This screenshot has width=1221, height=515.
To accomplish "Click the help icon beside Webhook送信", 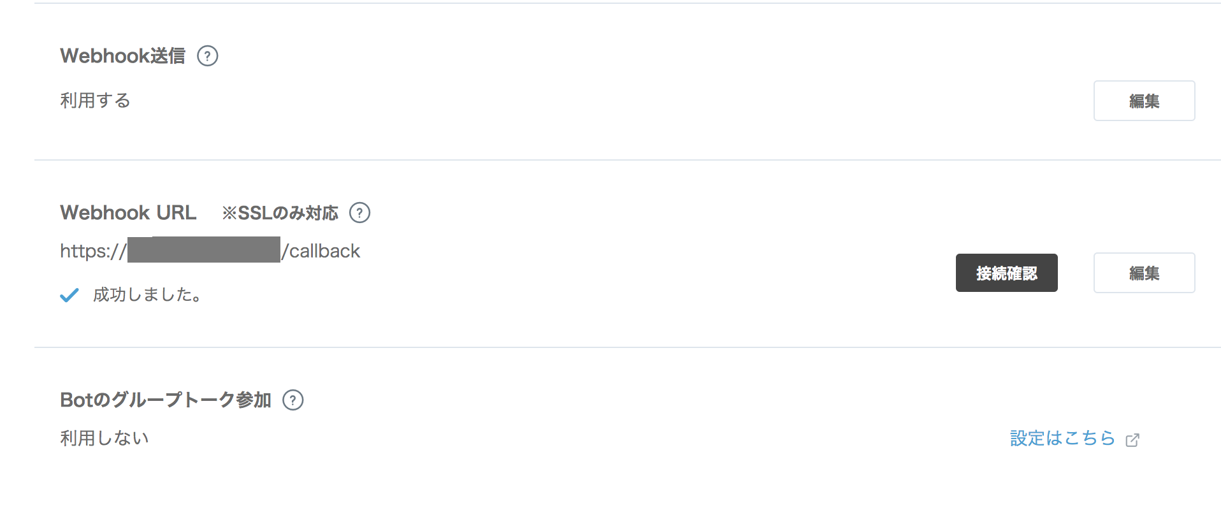I will coord(208,56).
